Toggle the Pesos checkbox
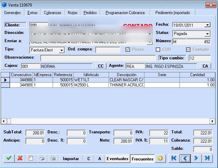This screenshot has width=218, height=168. tap(128, 50)
